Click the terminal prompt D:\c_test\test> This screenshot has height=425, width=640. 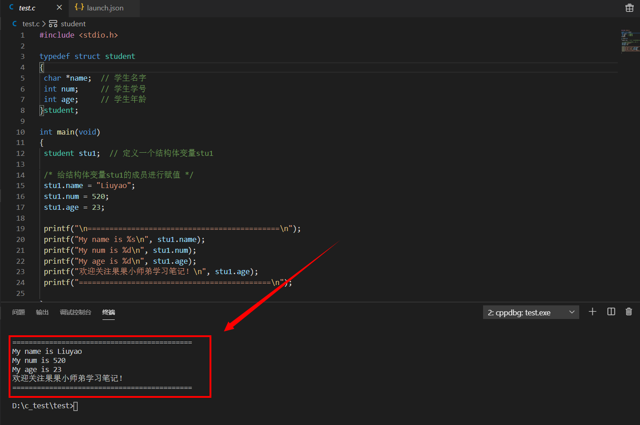point(43,406)
